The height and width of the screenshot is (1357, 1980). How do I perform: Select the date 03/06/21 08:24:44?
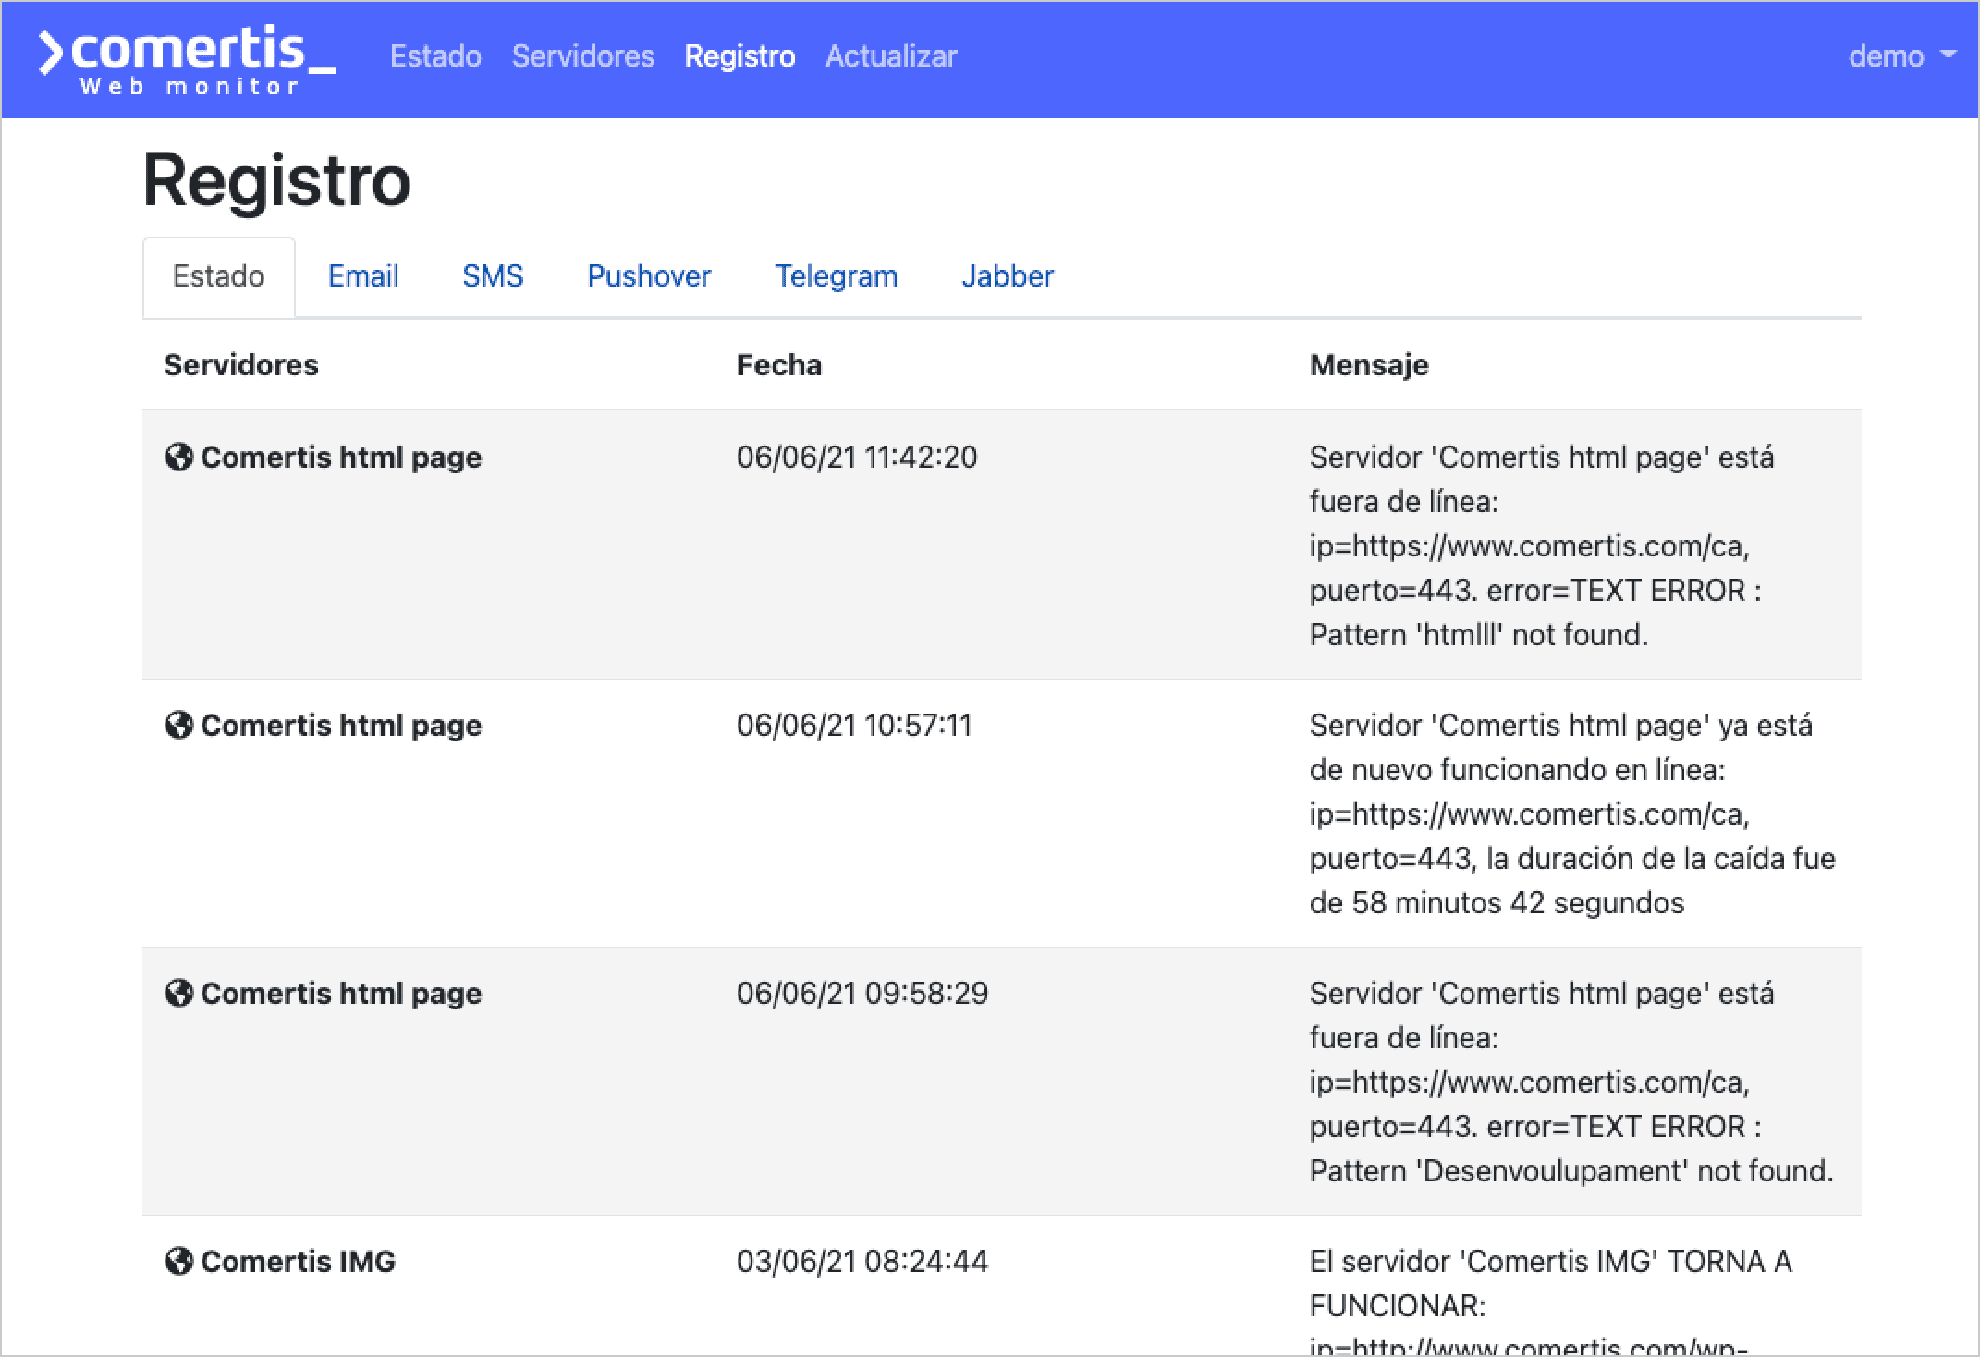point(862,1261)
